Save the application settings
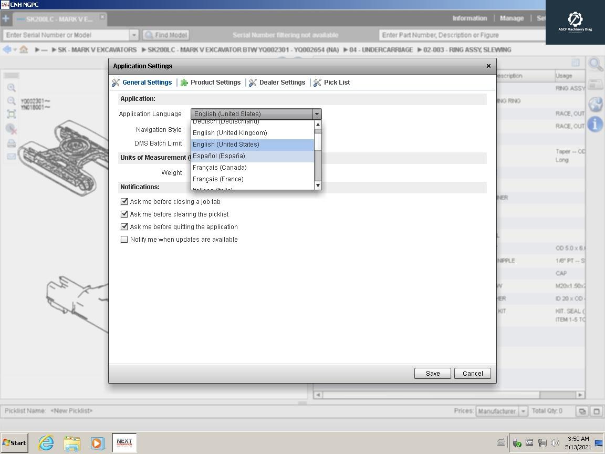 (432, 373)
